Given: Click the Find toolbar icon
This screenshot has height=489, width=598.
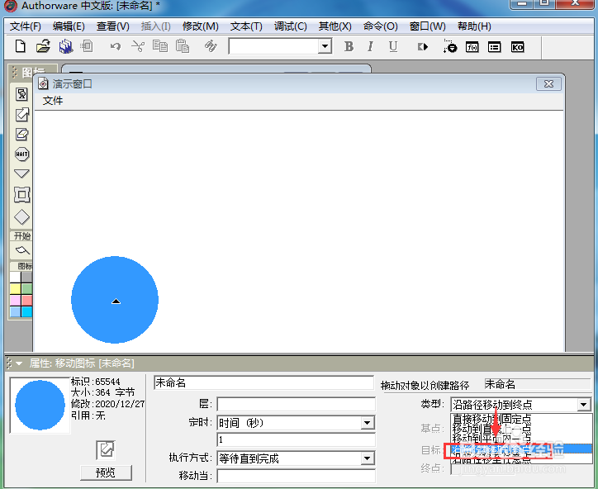Looking at the screenshot, I should point(211,46).
